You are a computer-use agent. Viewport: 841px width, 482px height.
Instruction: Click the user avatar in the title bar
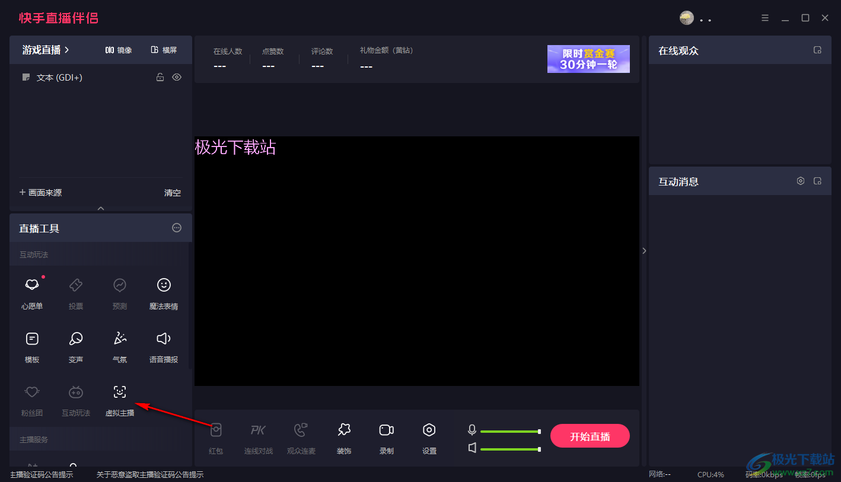click(687, 18)
